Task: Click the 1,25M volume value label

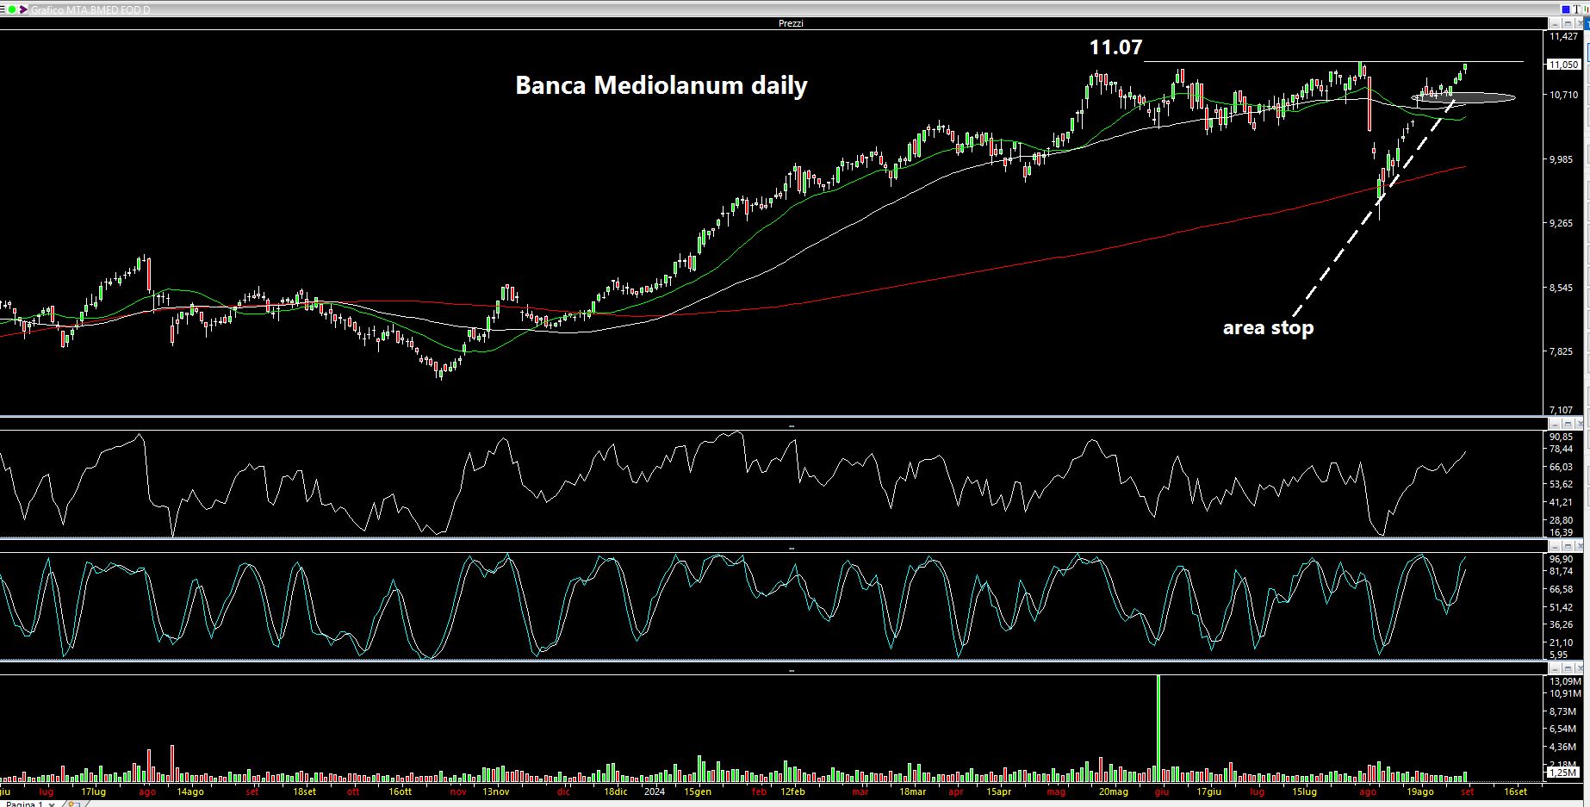Action: tap(1563, 773)
